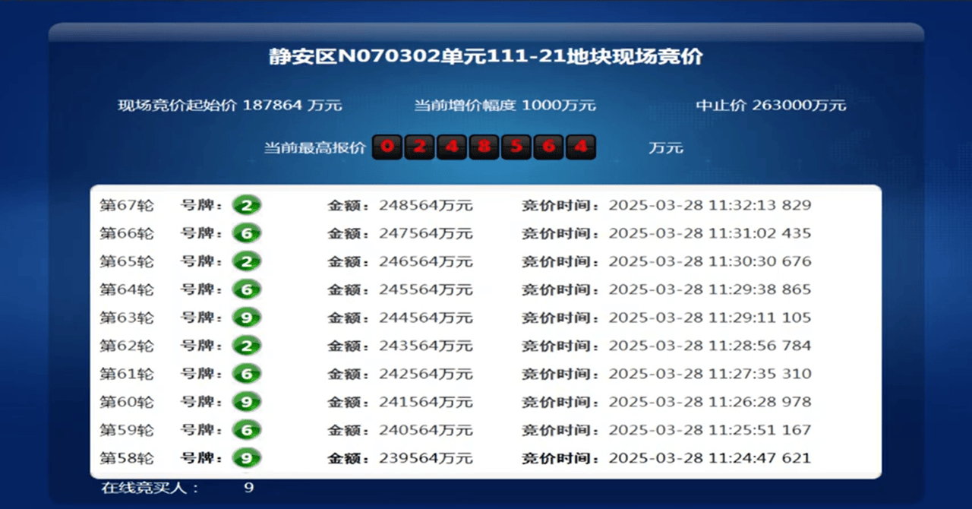The height and width of the screenshot is (509, 972).
Task: Click the 中止价 263000万元 text
Action: pyautogui.click(x=770, y=106)
